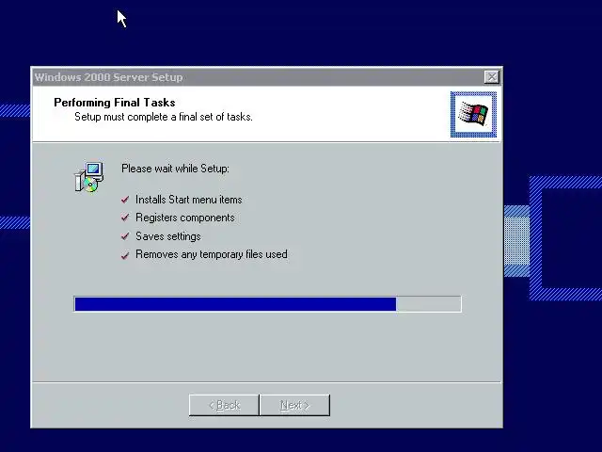Click the checkmark beside Installs Start menu items
This screenshot has height=452, width=602.
[125, 200]
